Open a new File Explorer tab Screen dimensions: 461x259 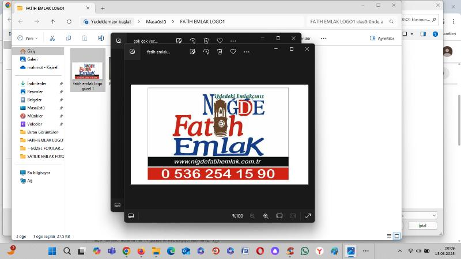tap(103, 8)
